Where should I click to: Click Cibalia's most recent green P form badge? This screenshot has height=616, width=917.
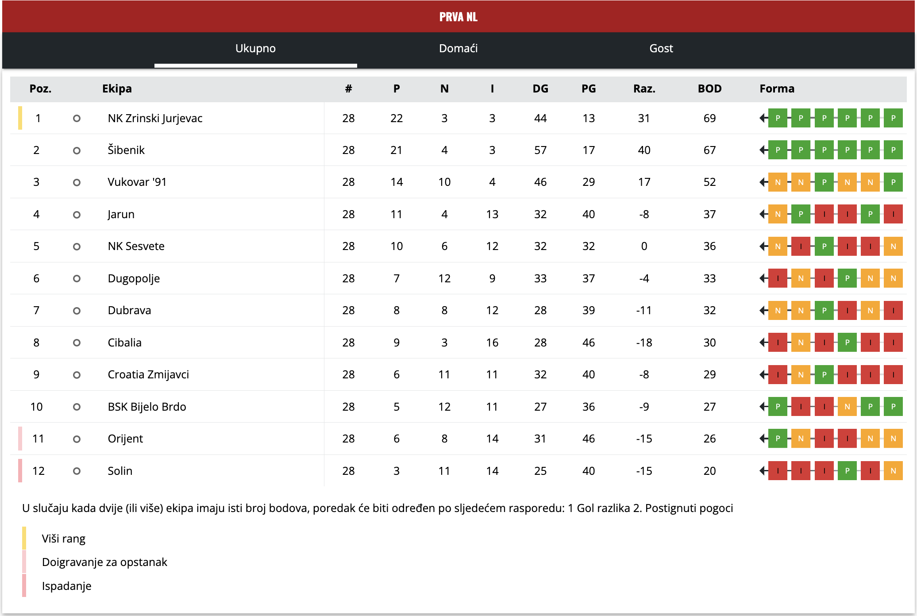tap(847, 343)
